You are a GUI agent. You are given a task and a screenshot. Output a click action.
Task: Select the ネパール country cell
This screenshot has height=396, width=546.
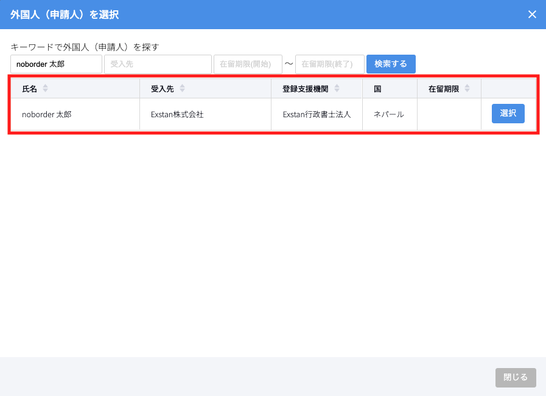pyautogui.click(x=388, y=114)
